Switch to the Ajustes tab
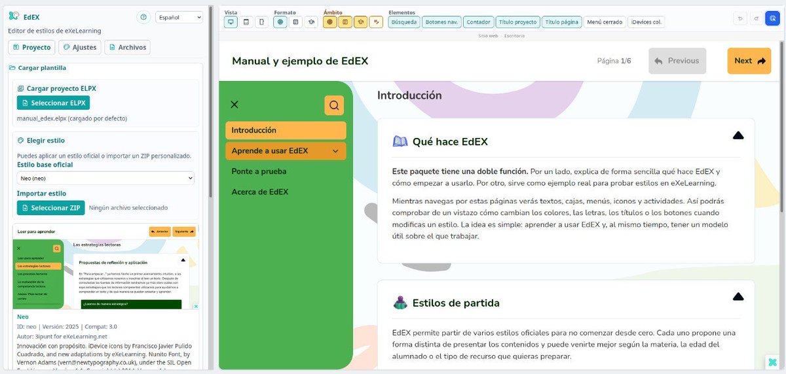Image resolution: width=786 pixels, height=374 pixels. coord(80,47)
